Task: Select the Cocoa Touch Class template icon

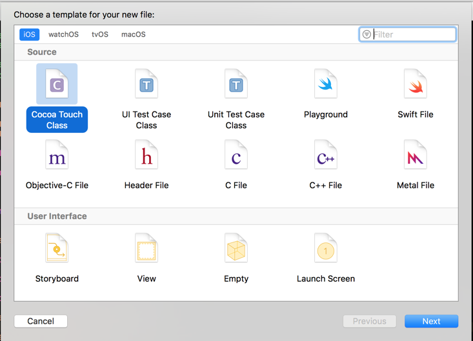Action: (57, 84)
